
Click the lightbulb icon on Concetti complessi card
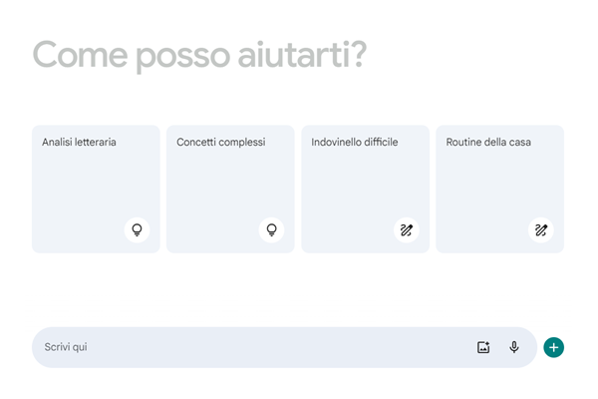[271, 230]
